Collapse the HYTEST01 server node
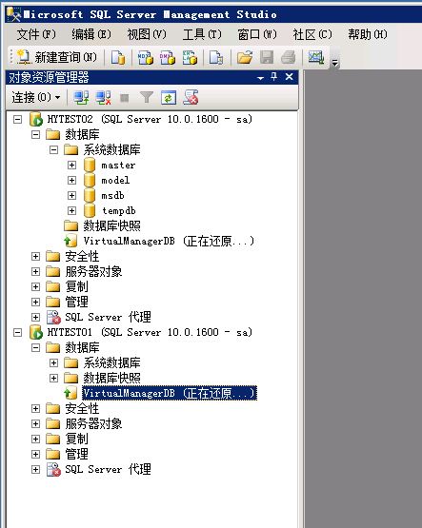 coord(17,332)
